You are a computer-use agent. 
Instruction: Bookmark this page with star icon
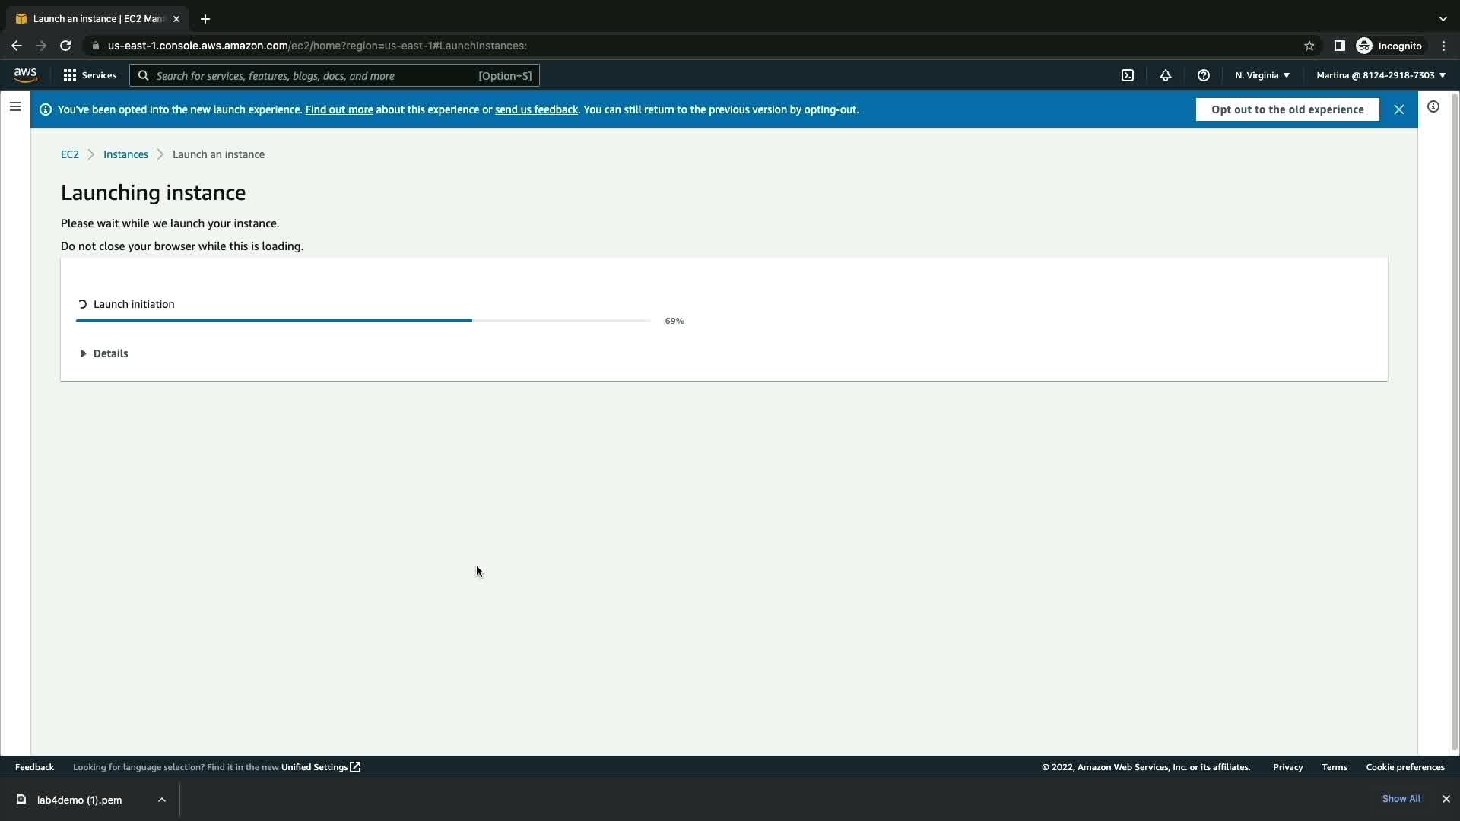pyautogui.click(x=1309, y=46)
